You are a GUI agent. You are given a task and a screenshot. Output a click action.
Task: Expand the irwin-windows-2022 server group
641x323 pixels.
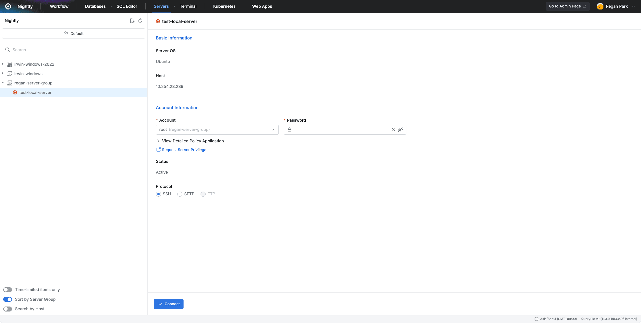click(x=3, y=64)
